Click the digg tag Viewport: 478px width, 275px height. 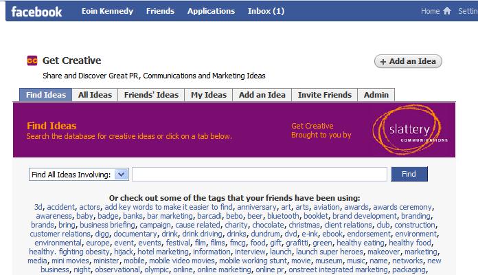click(x=102, y=234)
